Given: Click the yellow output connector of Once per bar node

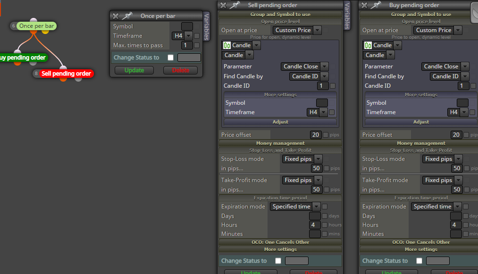Looking at the screenshot, I should 45,31.
